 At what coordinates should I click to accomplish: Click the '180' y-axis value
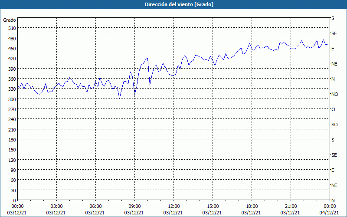point(12,140)
